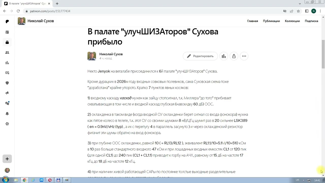Image resolution: width=325 pixels, height=183 pixels.
Task: Open the Главная menu item
Action: point(253,21)
